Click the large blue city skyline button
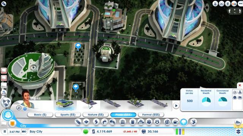This screenshot has height=136, width=243. coord(8,115)
